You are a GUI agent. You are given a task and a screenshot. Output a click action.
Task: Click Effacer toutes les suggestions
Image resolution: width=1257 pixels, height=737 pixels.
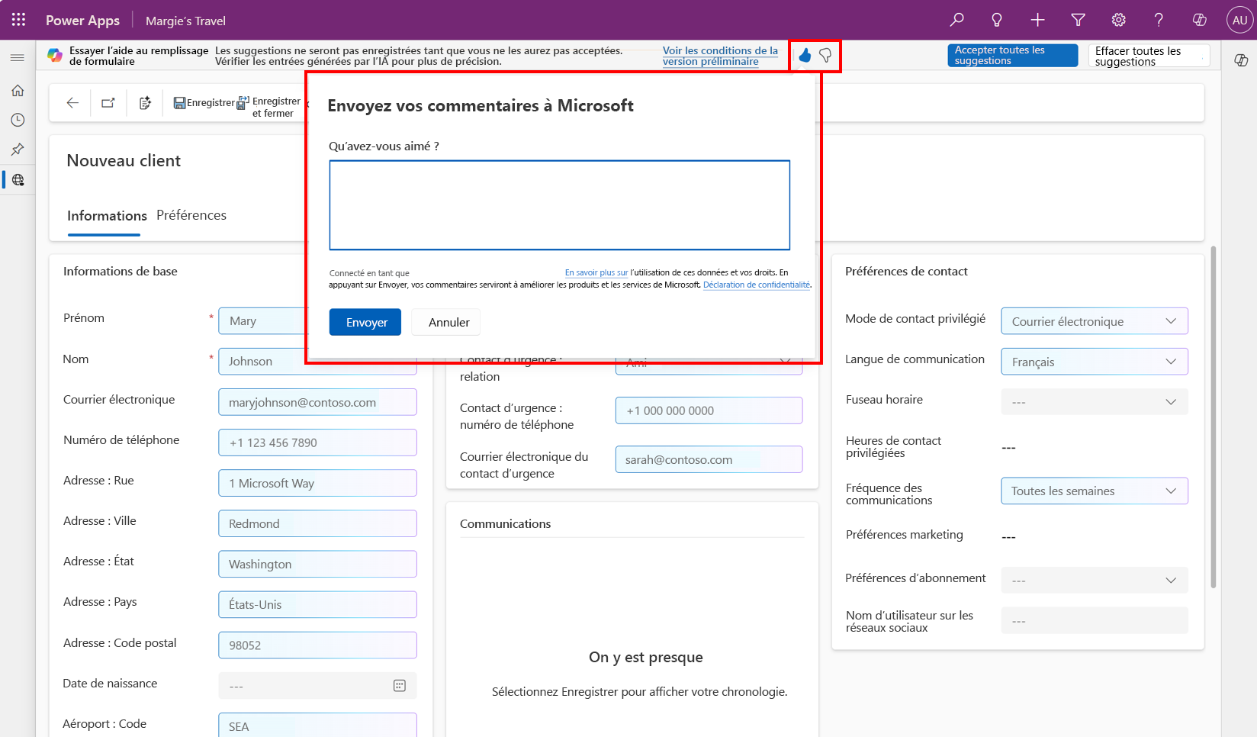(x=1149, y=56)
